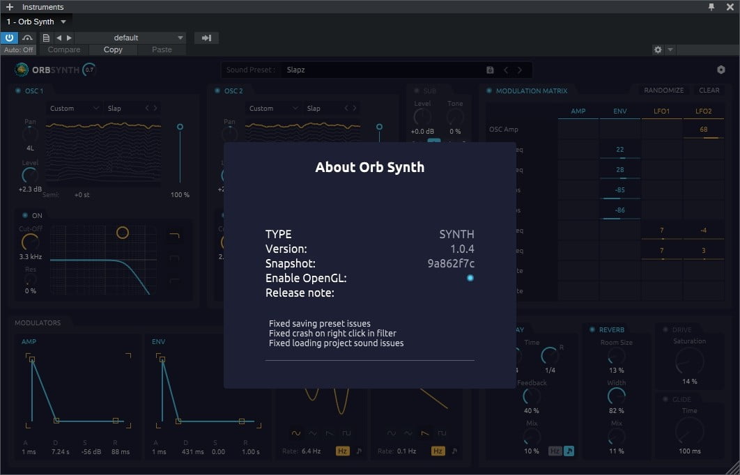Toggle Modulation Matrix enable dot
740x475 pixels.
489,91
